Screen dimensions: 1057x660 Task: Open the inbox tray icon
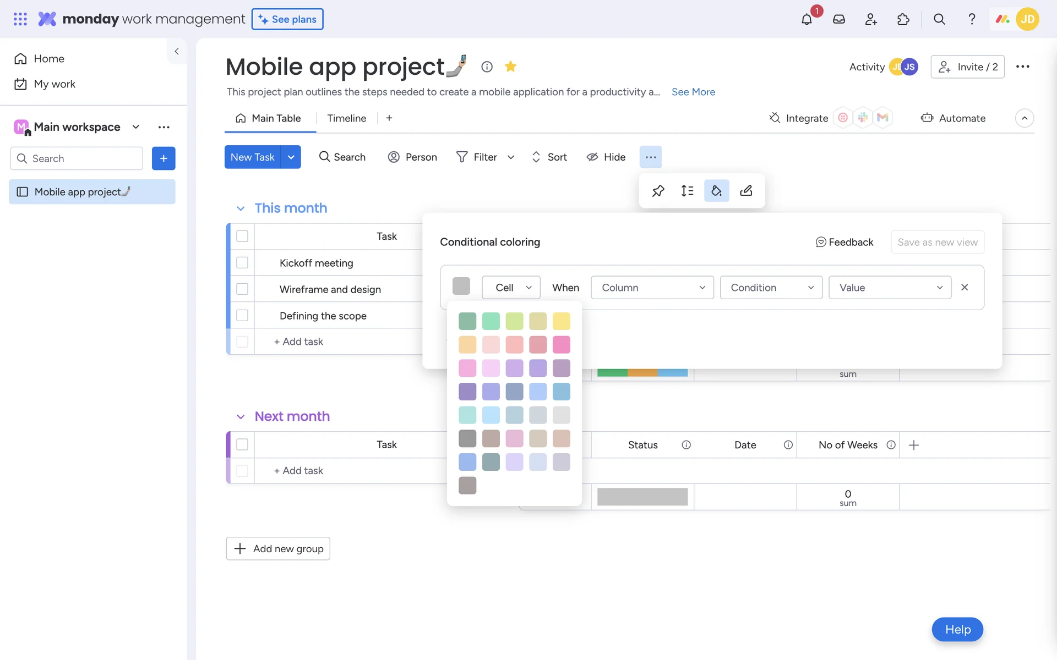[838, 19]
